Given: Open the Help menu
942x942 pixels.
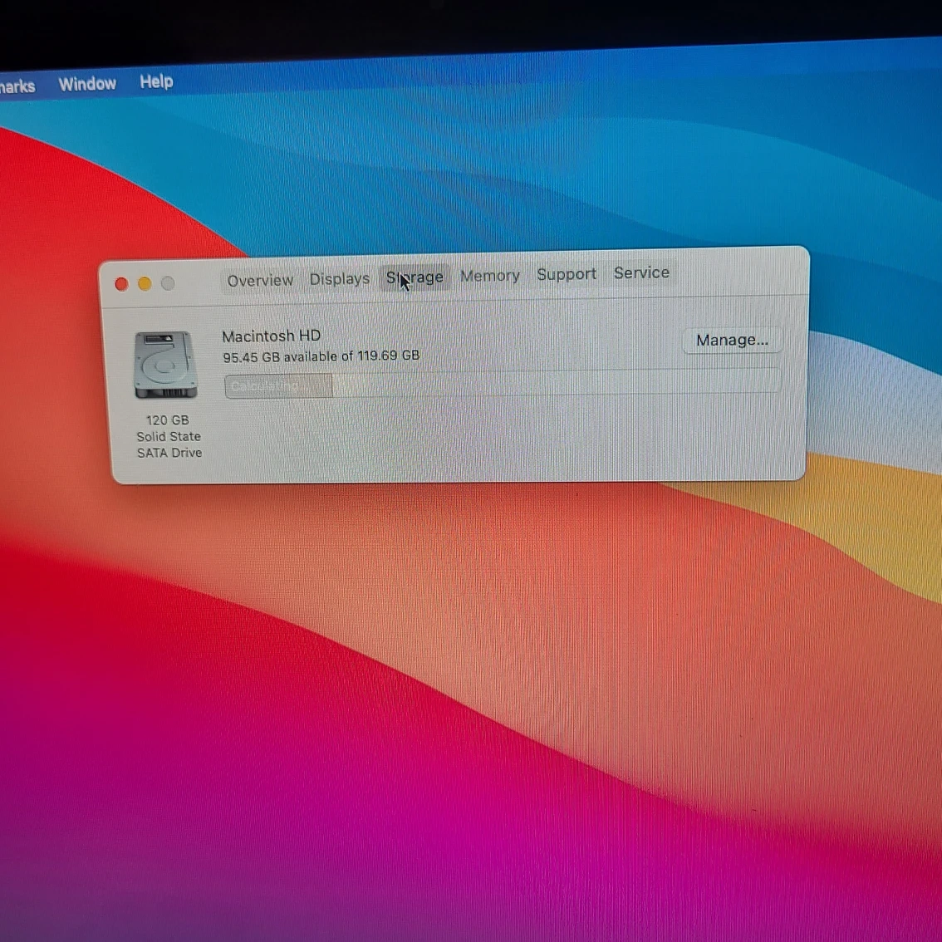Looking at the screenshot, I should (156, 81).
